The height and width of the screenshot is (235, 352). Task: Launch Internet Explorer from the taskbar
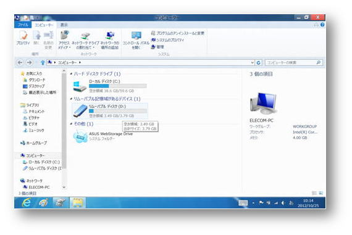(27, 203)
